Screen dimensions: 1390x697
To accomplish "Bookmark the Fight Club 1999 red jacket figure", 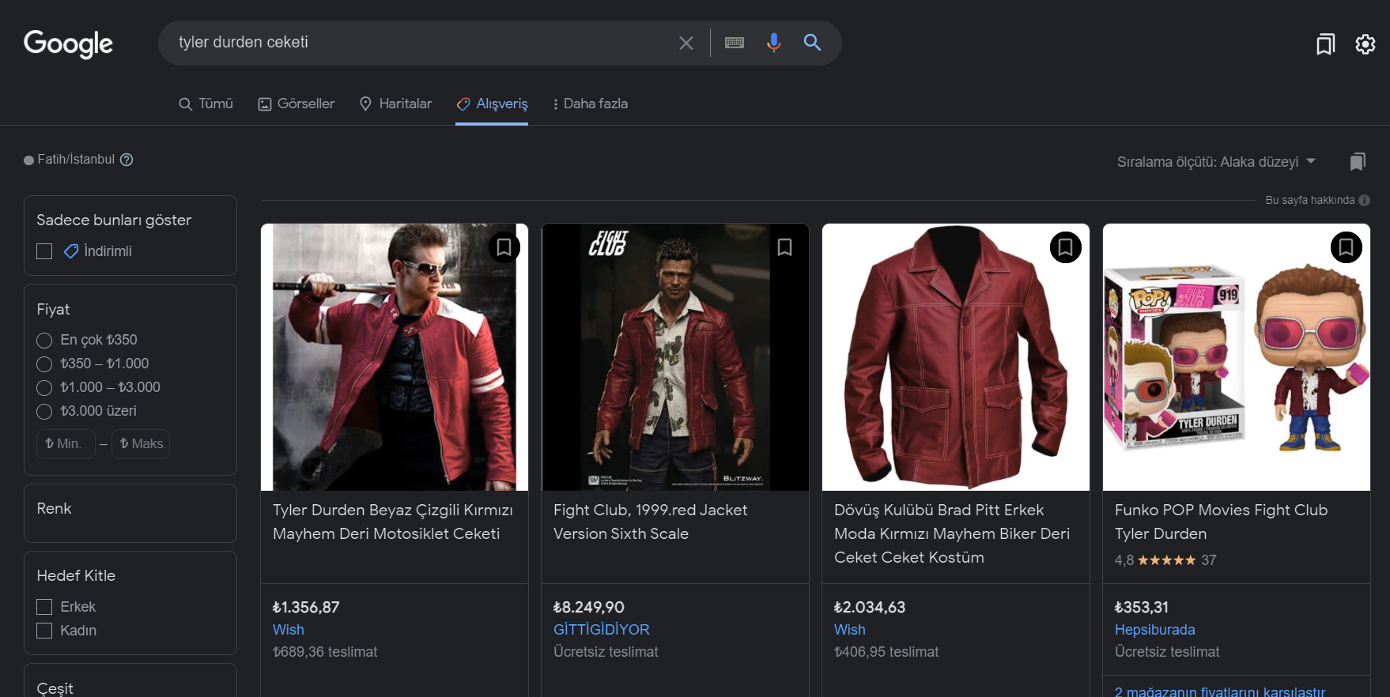I will [x=784, y=247].
